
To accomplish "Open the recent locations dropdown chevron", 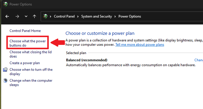I will [x=26, y=16].
